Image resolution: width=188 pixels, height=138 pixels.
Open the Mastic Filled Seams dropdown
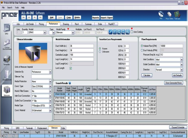[50, 91]
